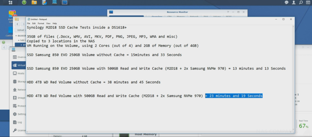
Task: Click the 'Synology M2D18 SSD Cache Tests' heading line
Action: [x=77, y=28]
